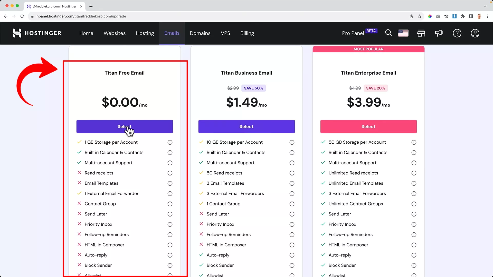Open the account menu avatar icon

[475, 33]
